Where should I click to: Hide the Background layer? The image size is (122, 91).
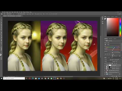pos(105,74)
